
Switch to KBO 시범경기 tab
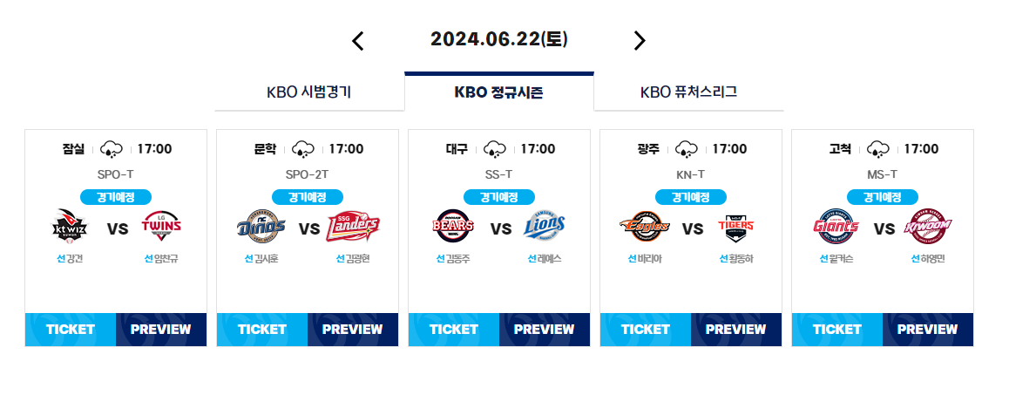[x=308, y=92]
